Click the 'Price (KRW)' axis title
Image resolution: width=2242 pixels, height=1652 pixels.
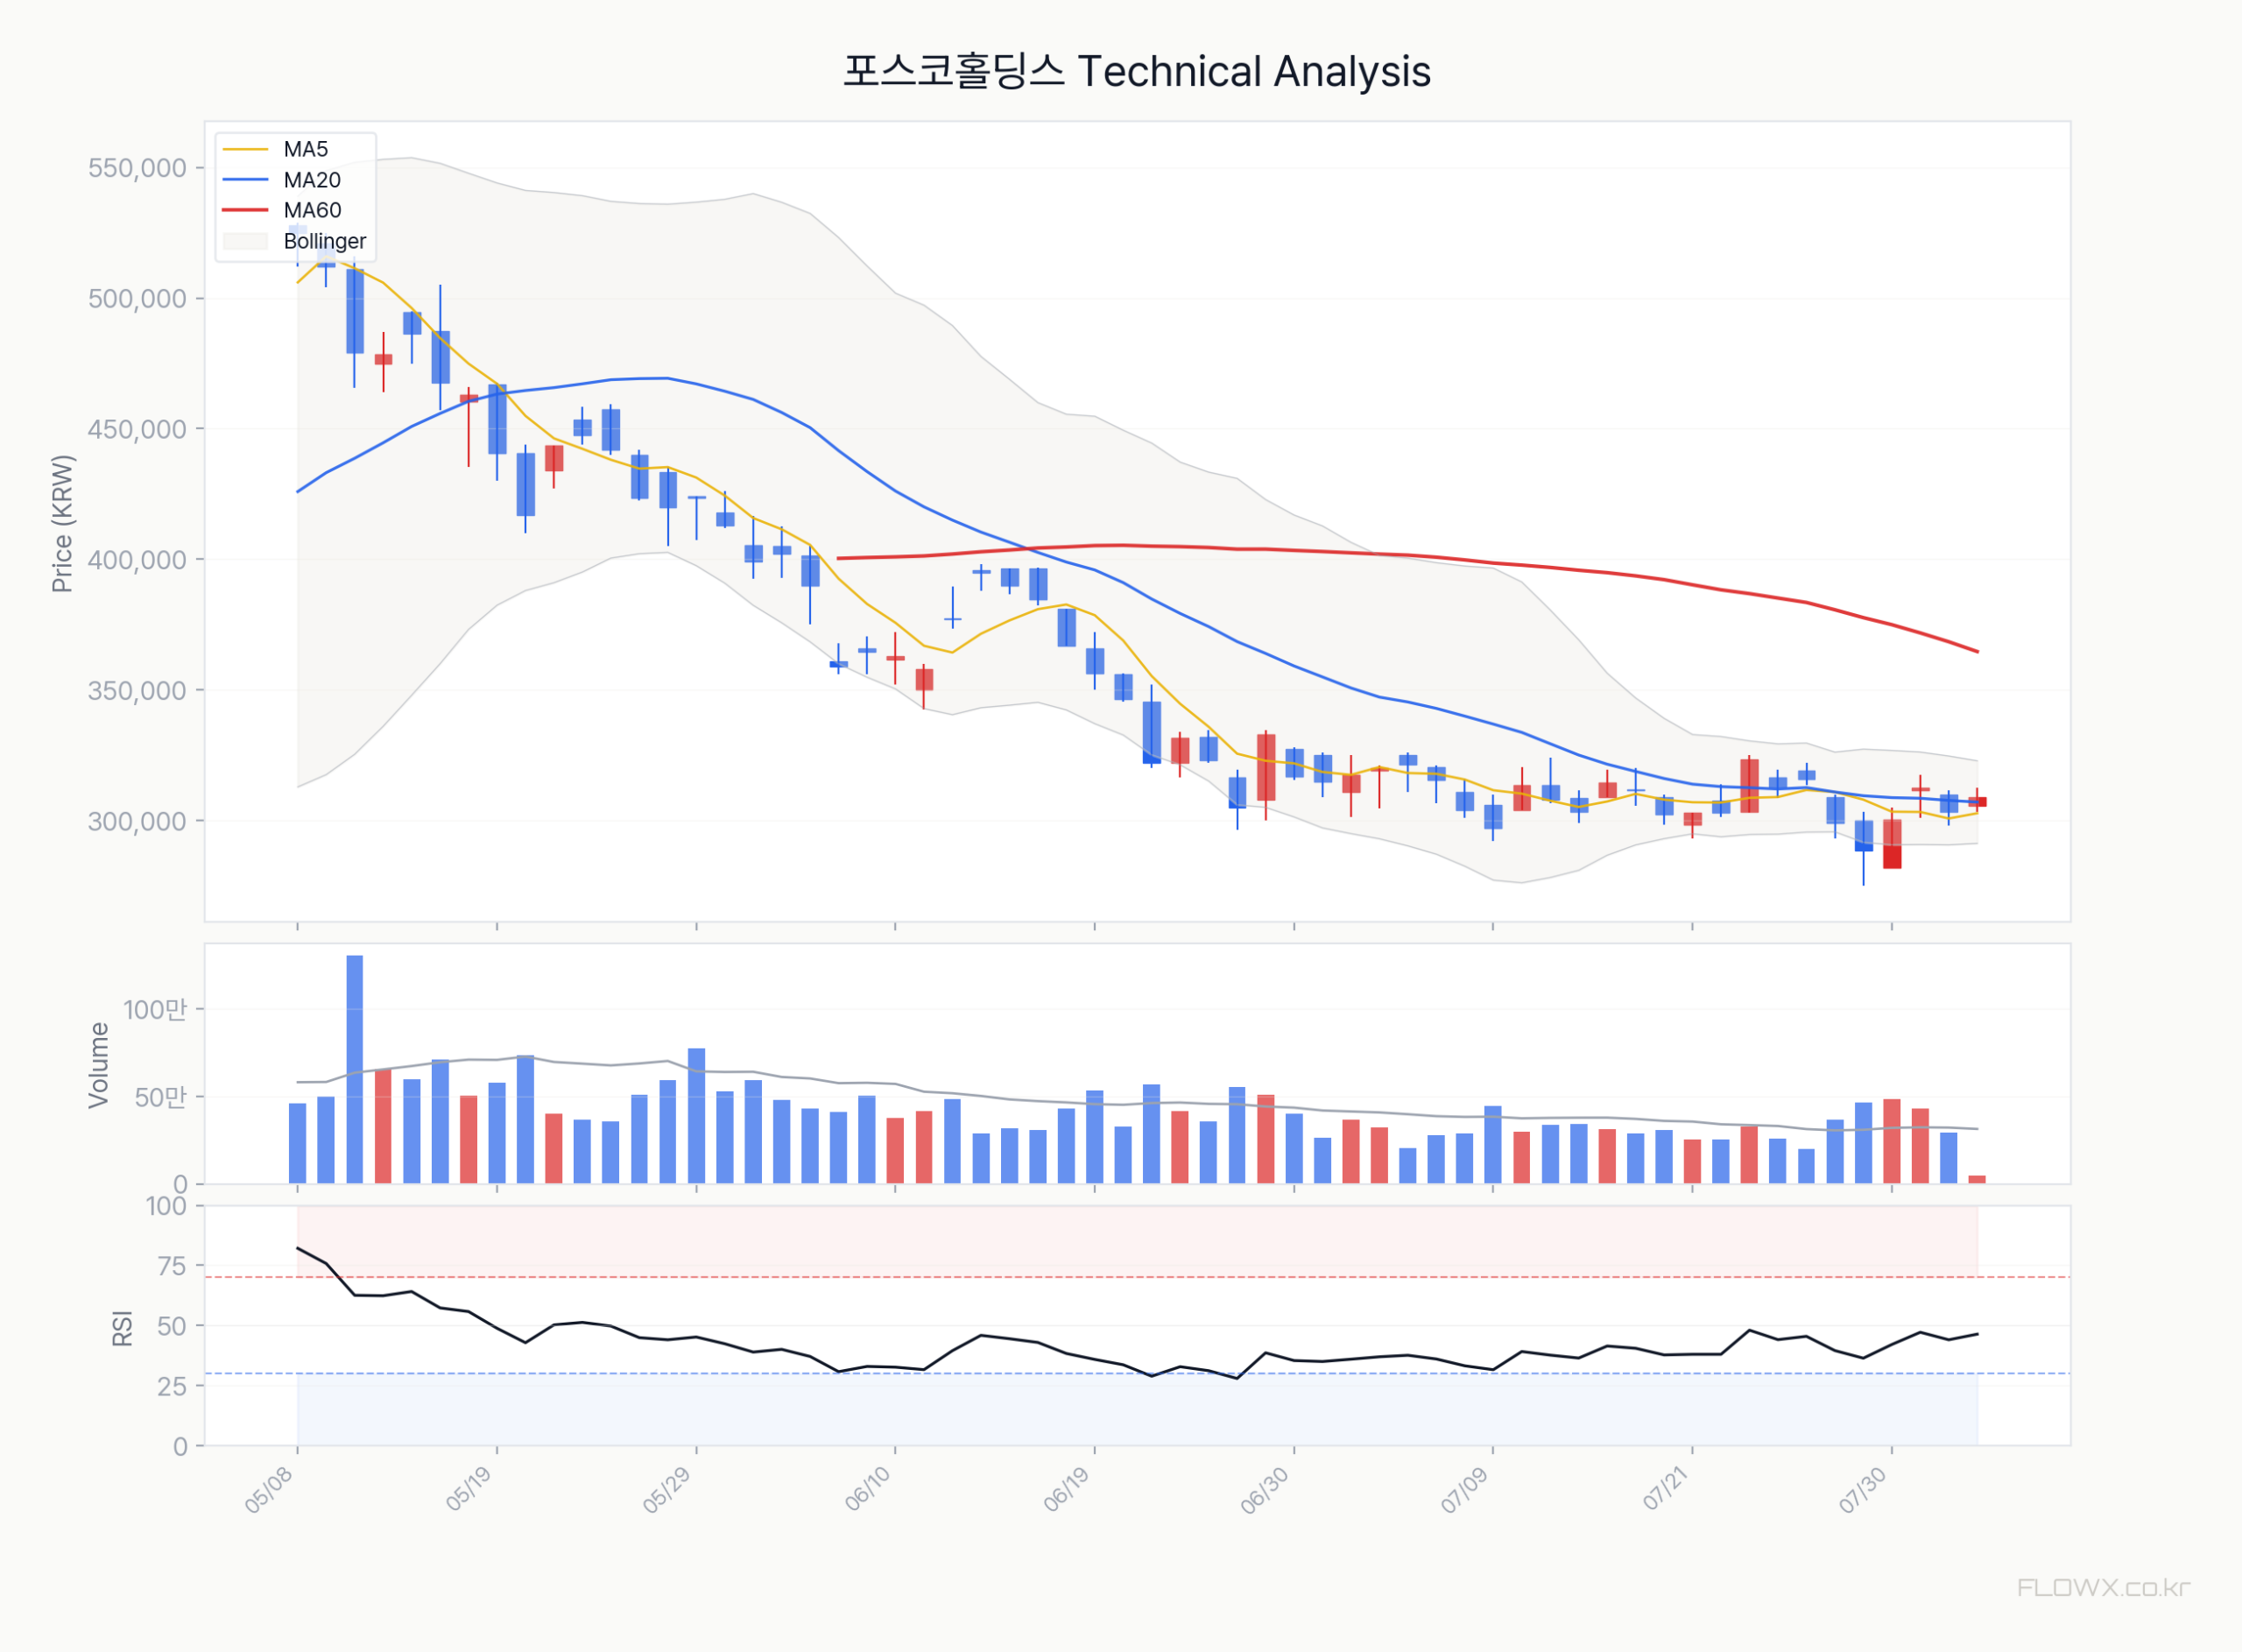pyautogui.click(x=62, y=523)
